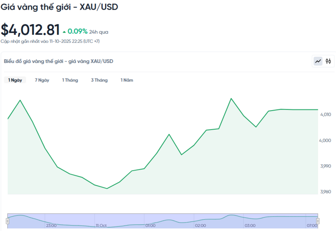Click the 07:00 marker in navigator
This screenshot has width=336, height=231.
[312, 226]
